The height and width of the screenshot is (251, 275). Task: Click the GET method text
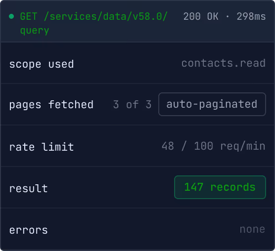(x=29, y=16)
